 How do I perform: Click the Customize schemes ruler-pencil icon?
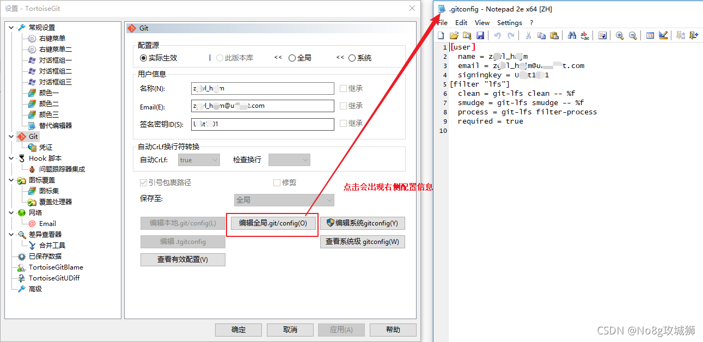(663, 35)
